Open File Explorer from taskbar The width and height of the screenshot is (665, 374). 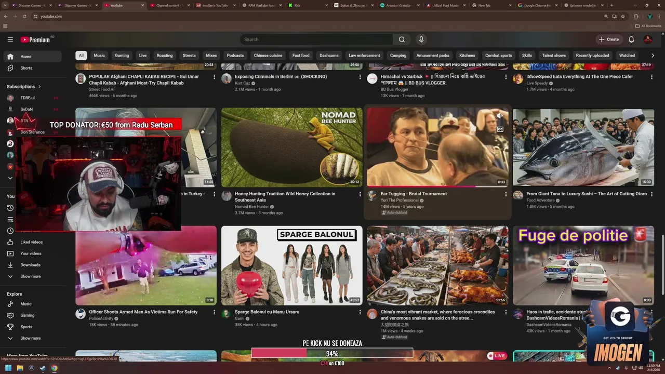[20, 368]
